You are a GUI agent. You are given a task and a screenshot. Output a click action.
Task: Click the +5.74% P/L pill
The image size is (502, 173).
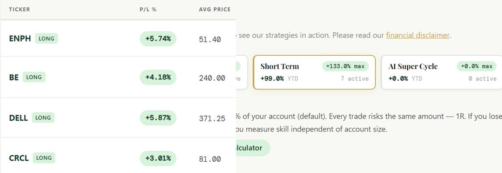pos(158,39)
